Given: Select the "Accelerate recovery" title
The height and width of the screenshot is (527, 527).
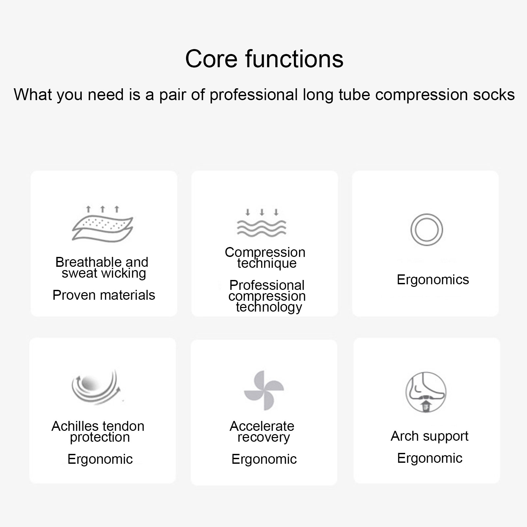Looking at the screenshot, I should point(263,431).
